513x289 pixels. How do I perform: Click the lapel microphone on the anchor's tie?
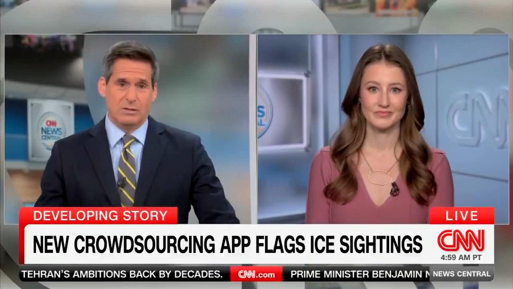click(x=121, y=183)
